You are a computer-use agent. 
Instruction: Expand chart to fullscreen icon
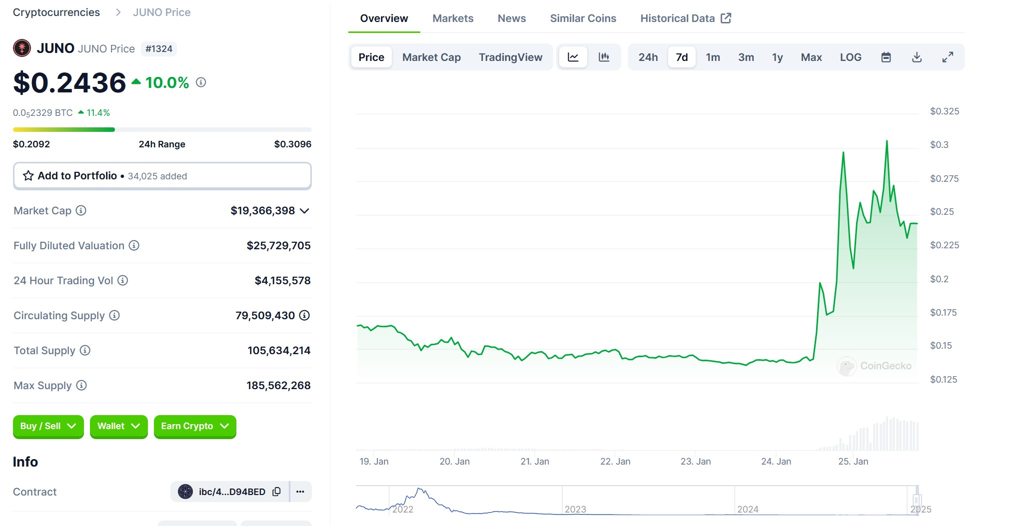[948, 57]
